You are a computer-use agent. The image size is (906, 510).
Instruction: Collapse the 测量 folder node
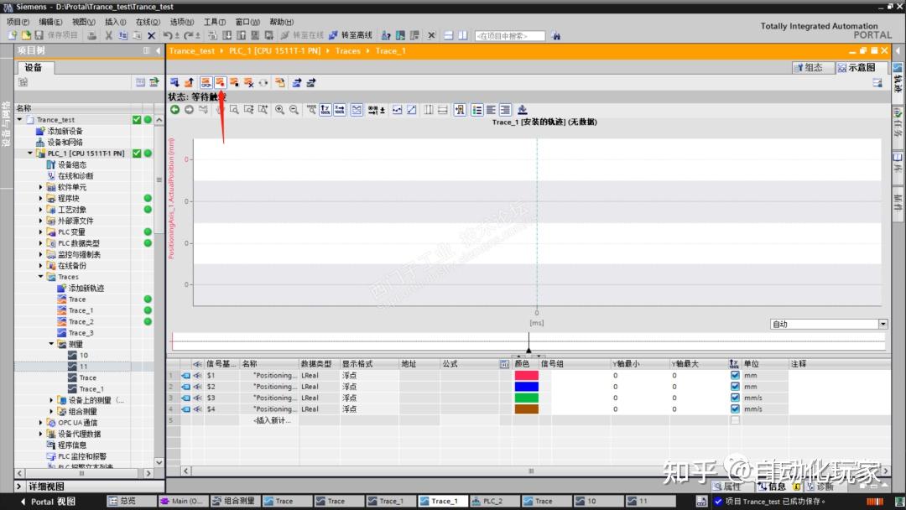[x=51, y=344]
